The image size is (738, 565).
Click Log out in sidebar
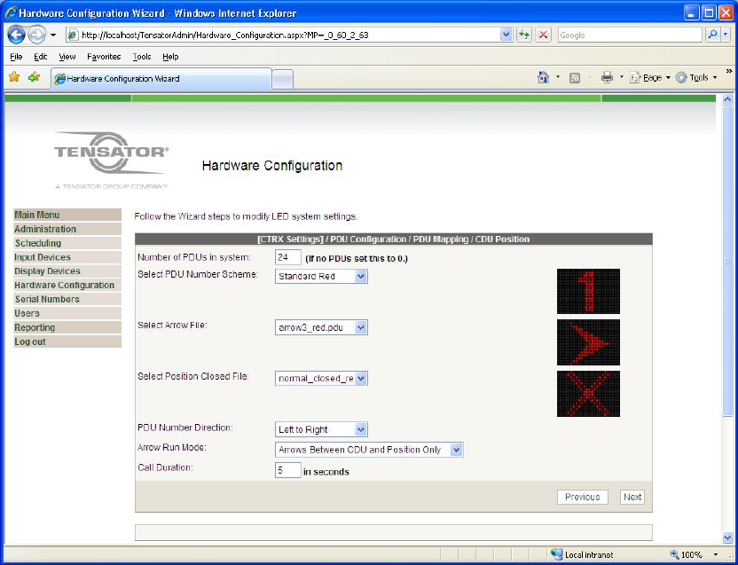coord(67,341)
